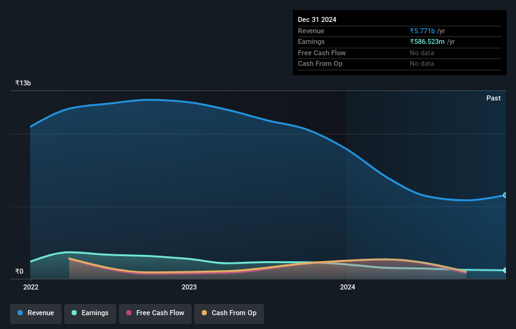The width and height of the screenshot is (516, 329).
Task: Click the Cash From Op tooltip row label
Action: 320,64
